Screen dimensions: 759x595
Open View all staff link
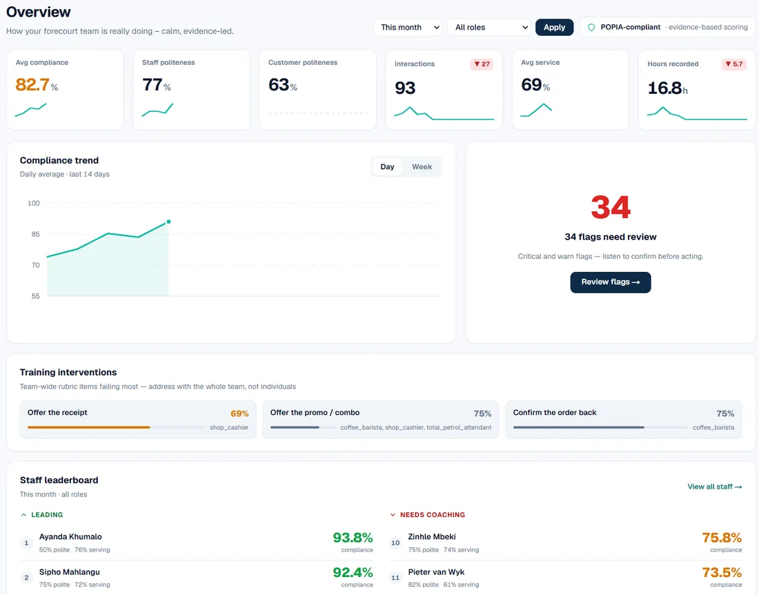714,487
